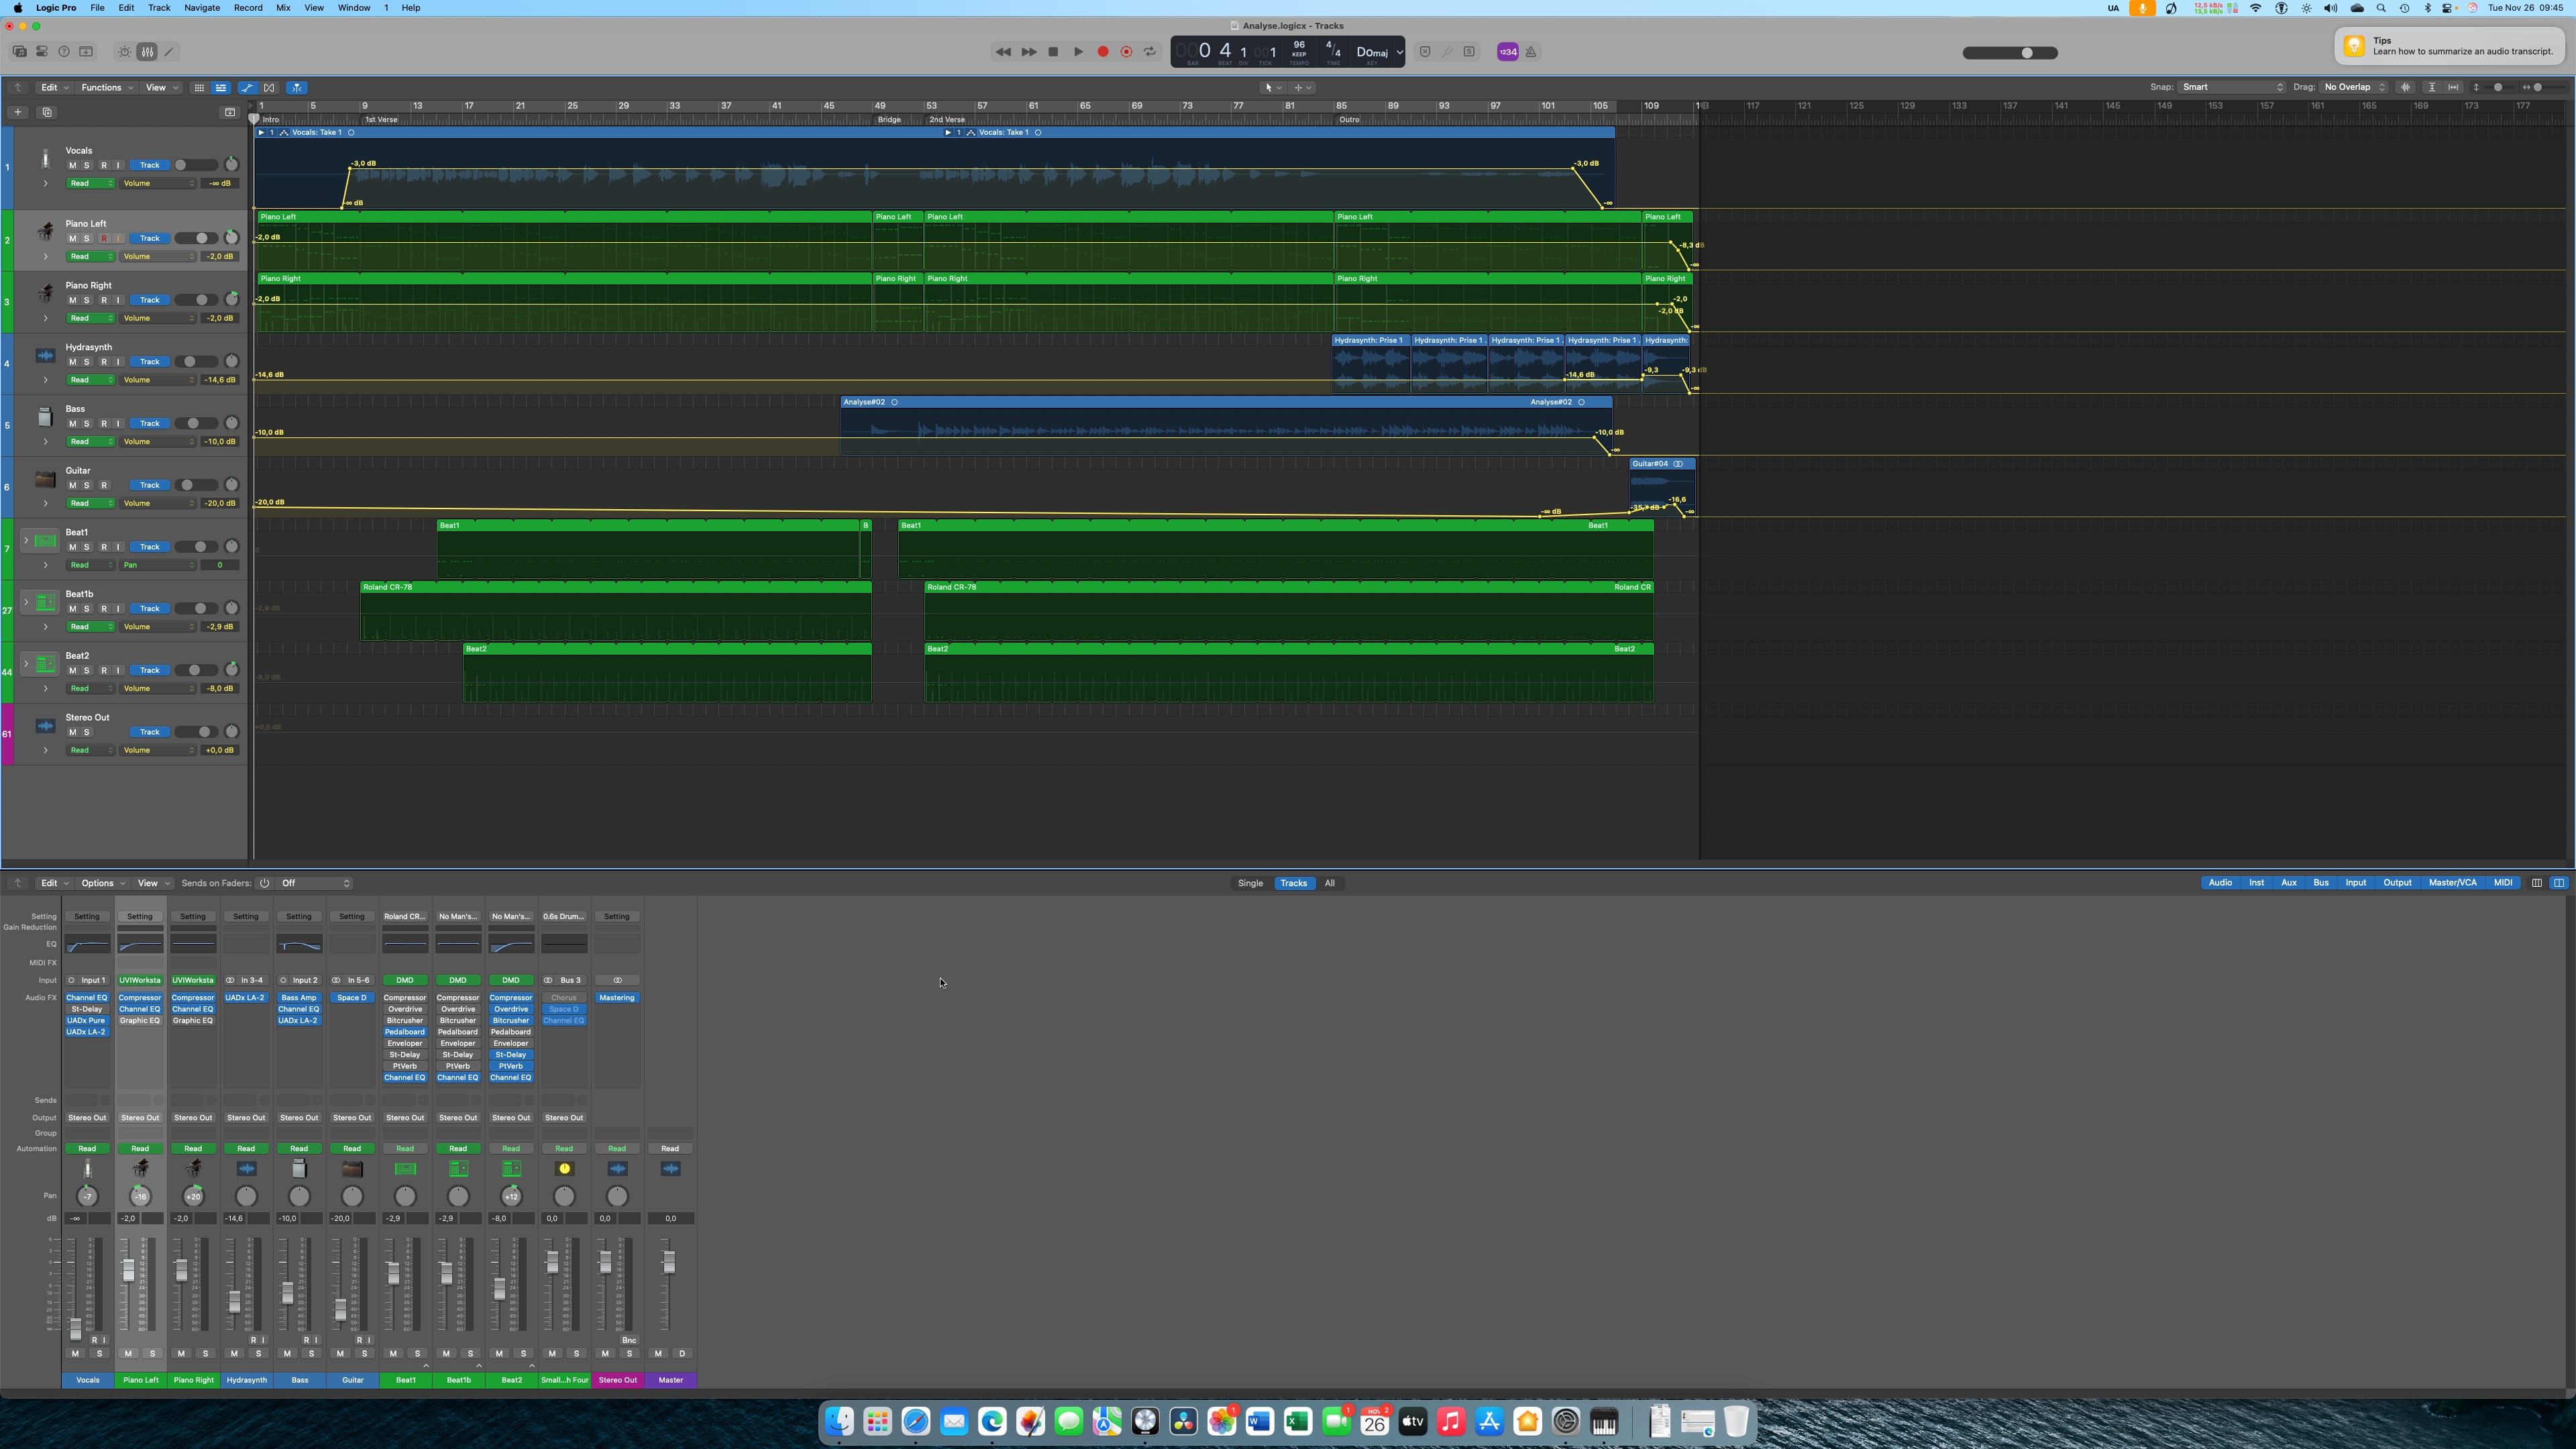The image size is (2576, 1449).
Task: Expand the Beat1 track stack
Action: (26, 541)
